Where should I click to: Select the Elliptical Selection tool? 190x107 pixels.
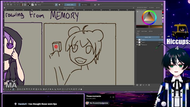[65, 89]
